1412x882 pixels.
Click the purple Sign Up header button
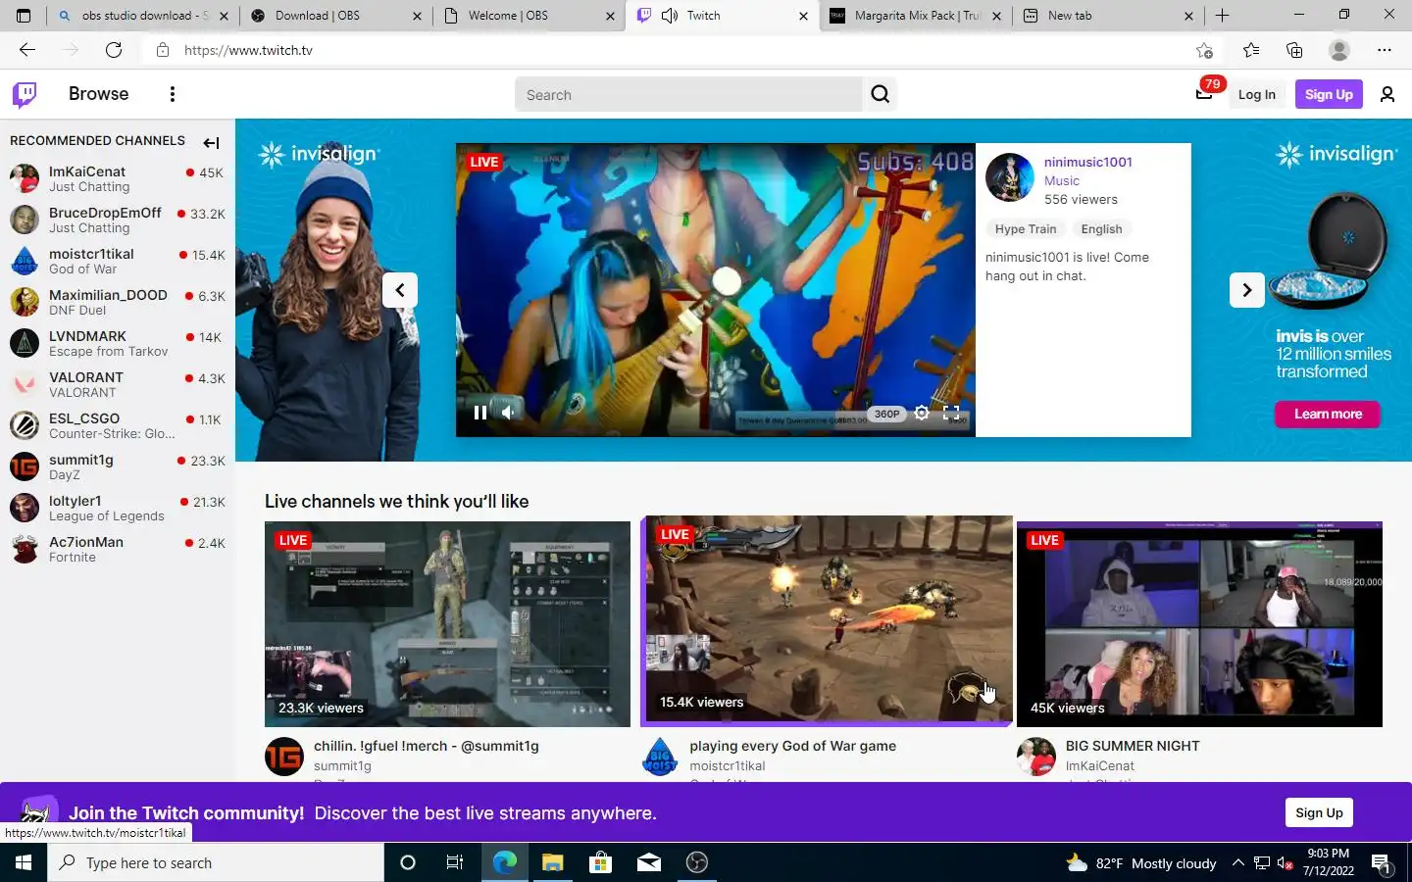click(x=1329, y=94)
